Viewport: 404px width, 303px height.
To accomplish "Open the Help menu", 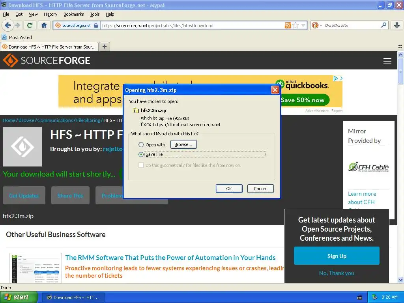I will coord(110,14).
